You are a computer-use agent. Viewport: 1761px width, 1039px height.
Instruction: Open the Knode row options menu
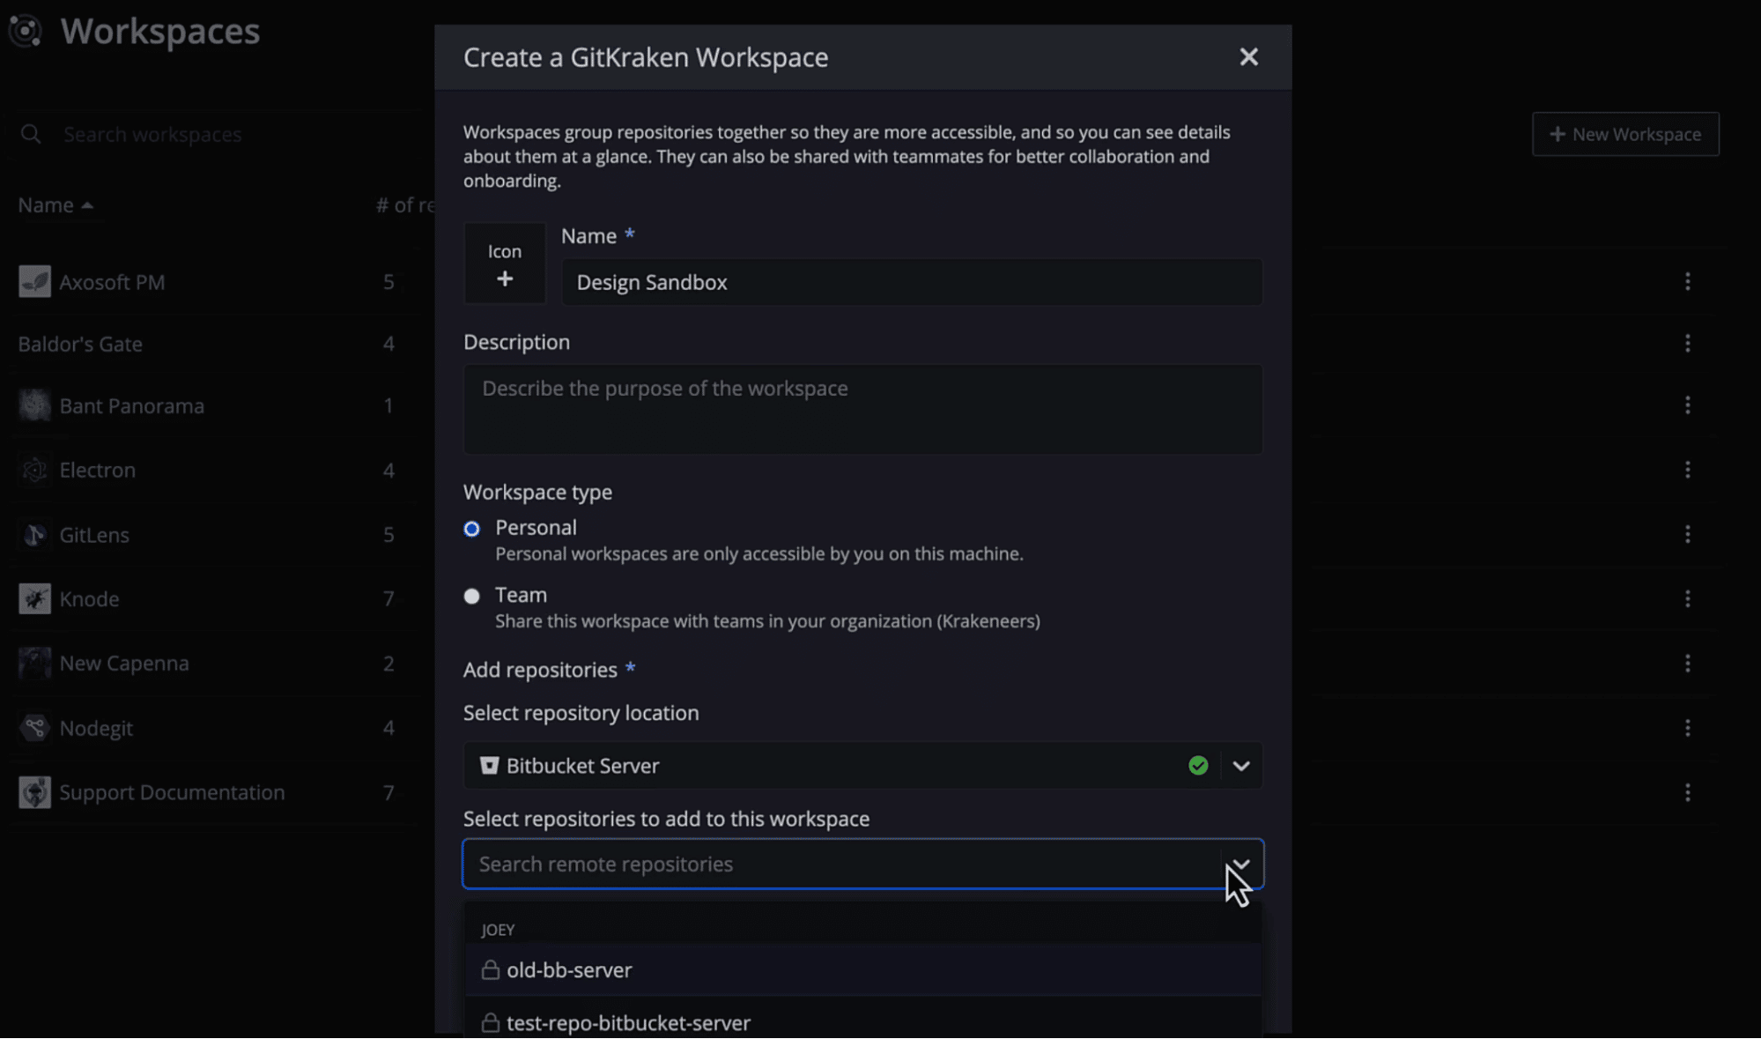(1689, 598)
